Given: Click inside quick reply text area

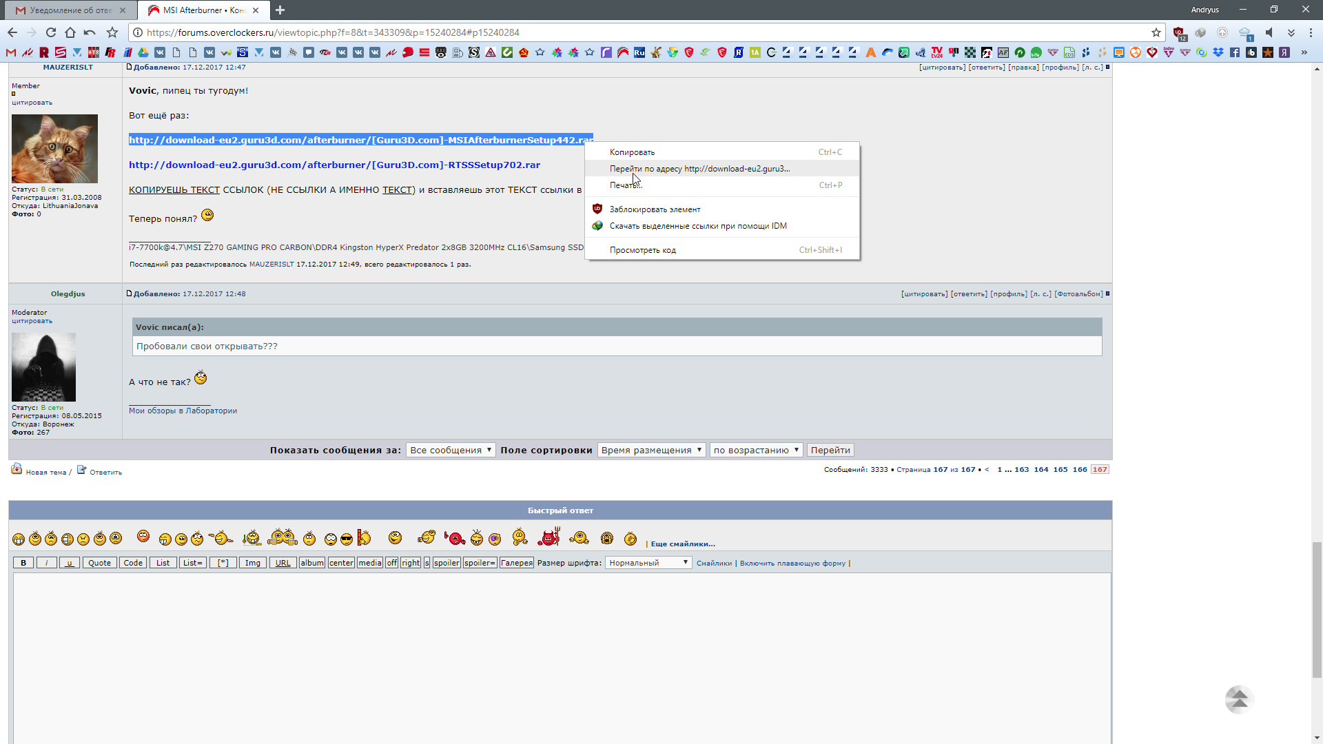Looking at the screenshot, I should tap(562, 654).
